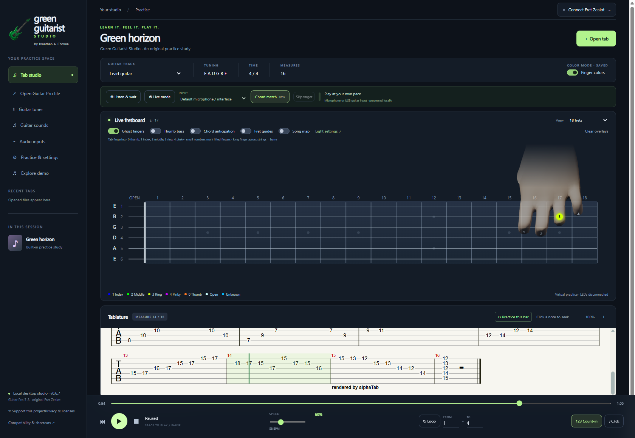Click the Stop square button
The height and width of the screenshot is (438, 635).
click(136, 421)
